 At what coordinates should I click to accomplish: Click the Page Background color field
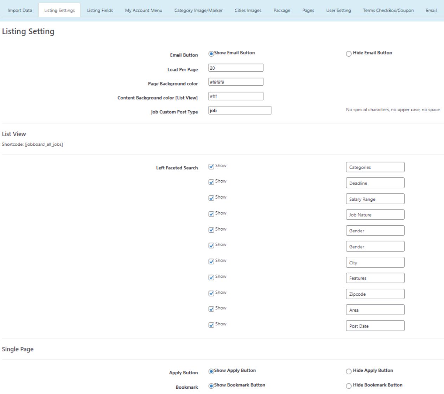[x=236, y=82]
